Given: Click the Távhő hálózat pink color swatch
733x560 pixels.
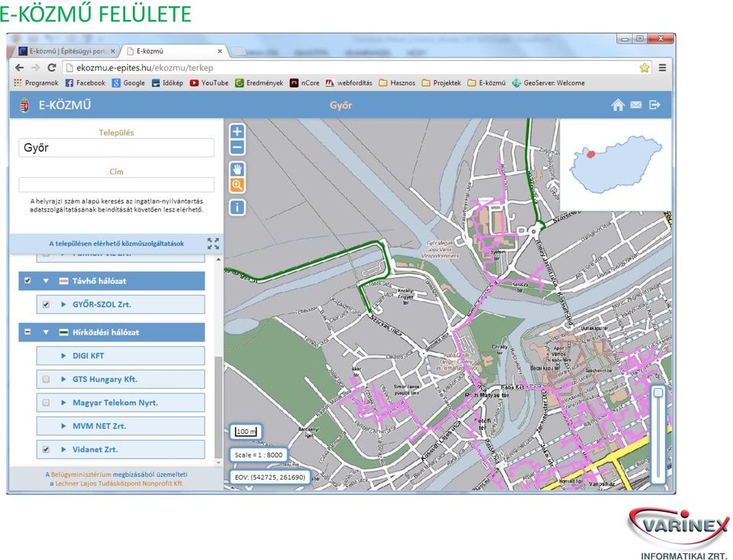Looking at the screenshot, I should coord(63,280).
